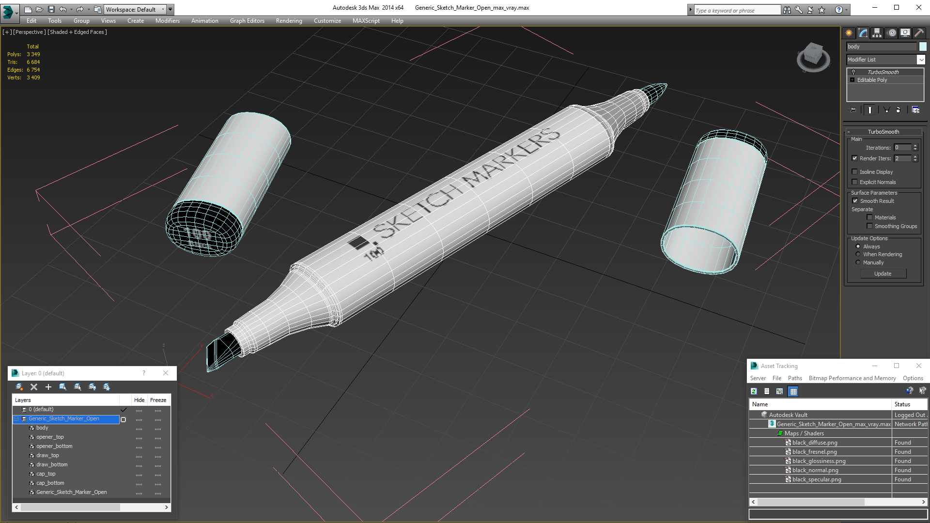Click Shaded + Edged Faces viewport label

point(77,32)
